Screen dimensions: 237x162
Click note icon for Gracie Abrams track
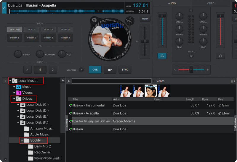point(70,121)
